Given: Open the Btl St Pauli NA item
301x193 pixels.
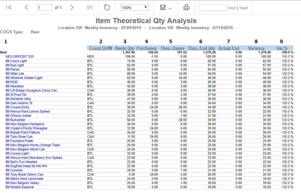Looking at the screenshot, I should tap(16, 95).
